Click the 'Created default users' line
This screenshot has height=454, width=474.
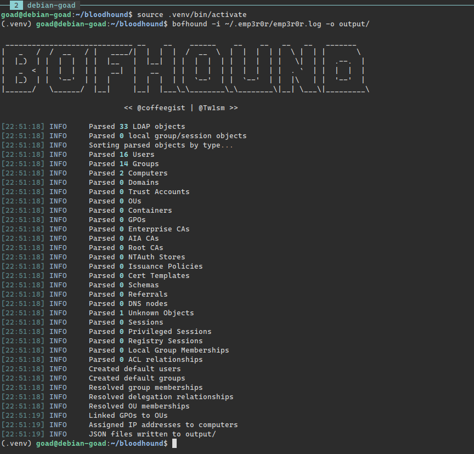tap(134, 369)
